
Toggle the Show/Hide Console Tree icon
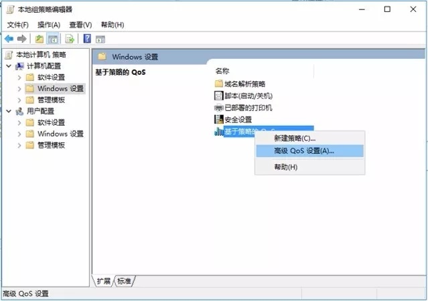[53, 39]
